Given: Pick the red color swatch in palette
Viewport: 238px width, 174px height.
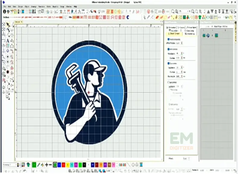Looking at the screenshot, I should click(64, 165).
